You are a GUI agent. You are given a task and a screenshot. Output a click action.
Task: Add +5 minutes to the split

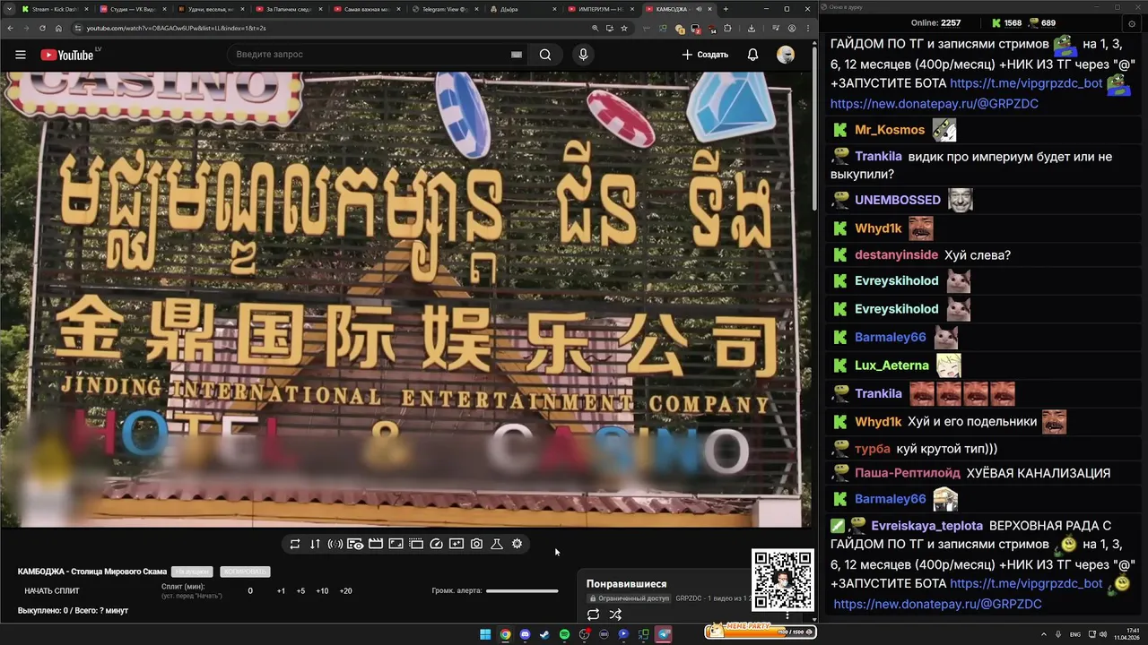tap(300, 591)
